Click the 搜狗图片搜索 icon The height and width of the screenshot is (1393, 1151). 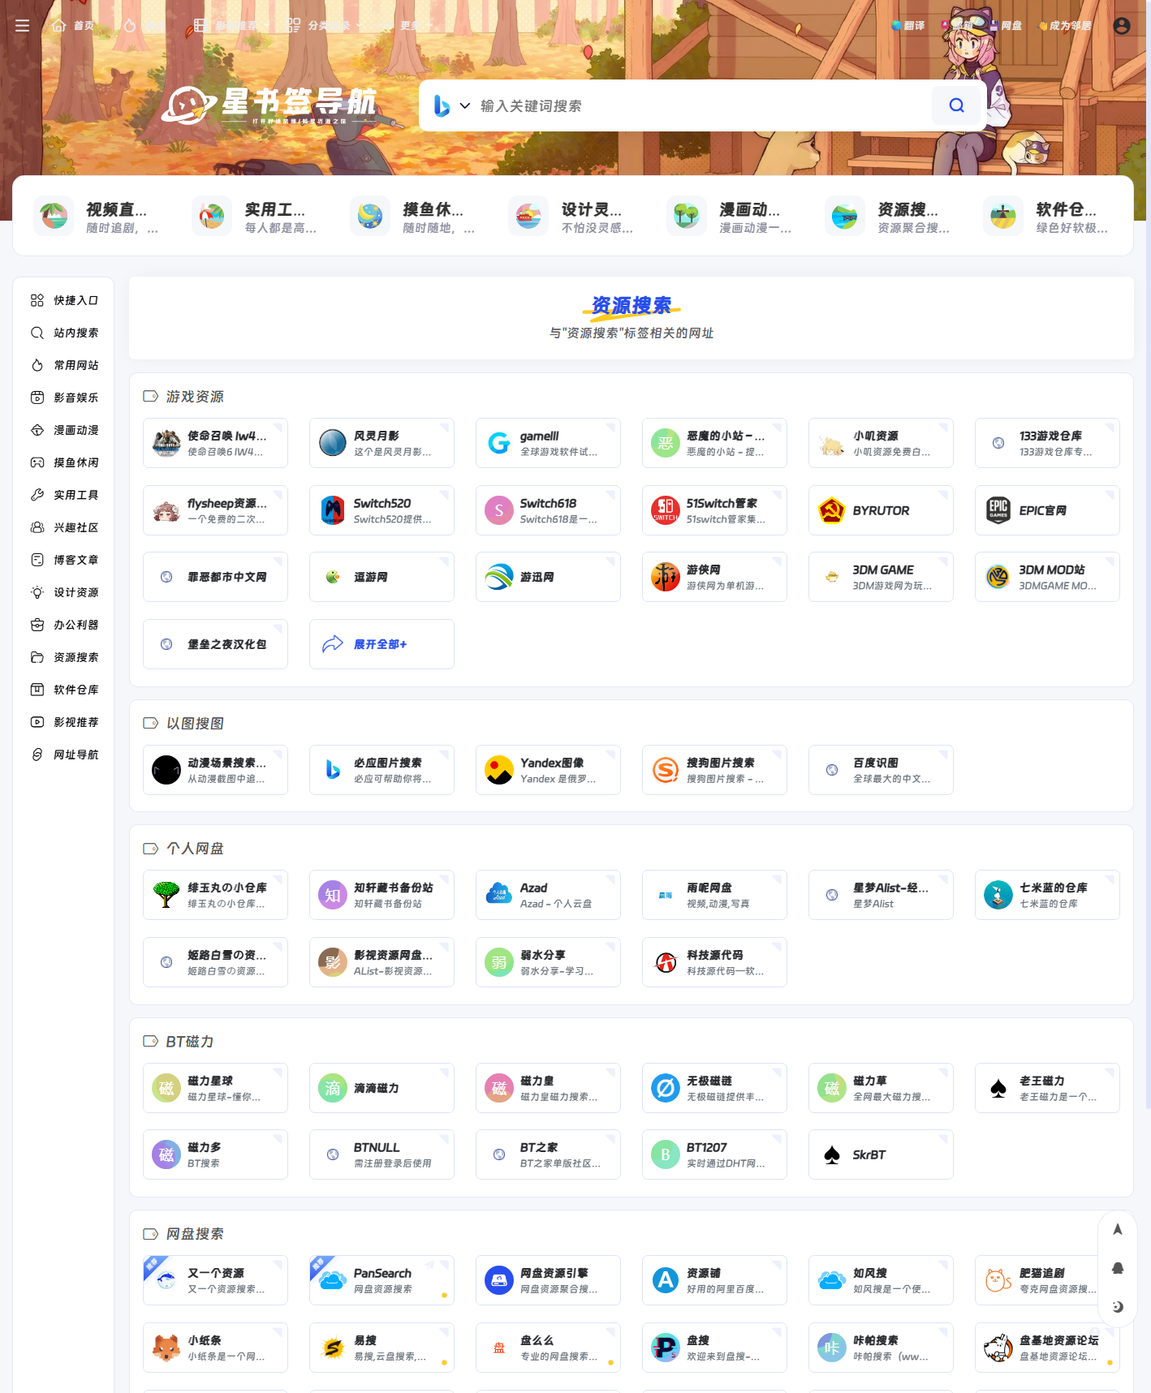coord(666,770)
